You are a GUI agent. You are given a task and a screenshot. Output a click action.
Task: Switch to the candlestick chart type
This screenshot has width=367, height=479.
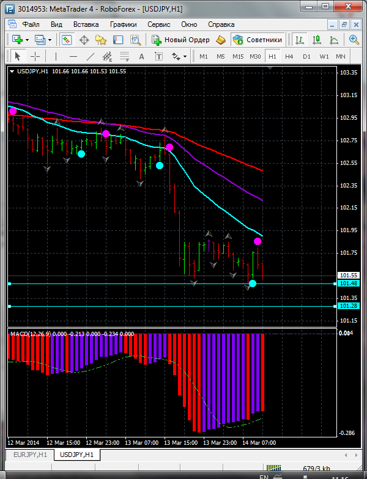click(317, 40)
